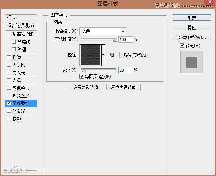Close the 图层样式 dialog

point(210,2)
